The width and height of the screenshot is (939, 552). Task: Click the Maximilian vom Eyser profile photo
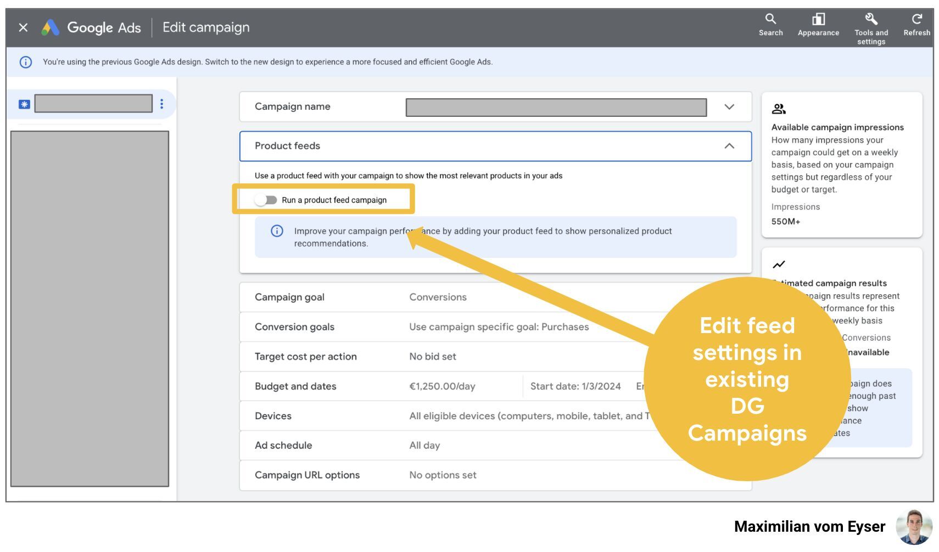click(914, 527)
